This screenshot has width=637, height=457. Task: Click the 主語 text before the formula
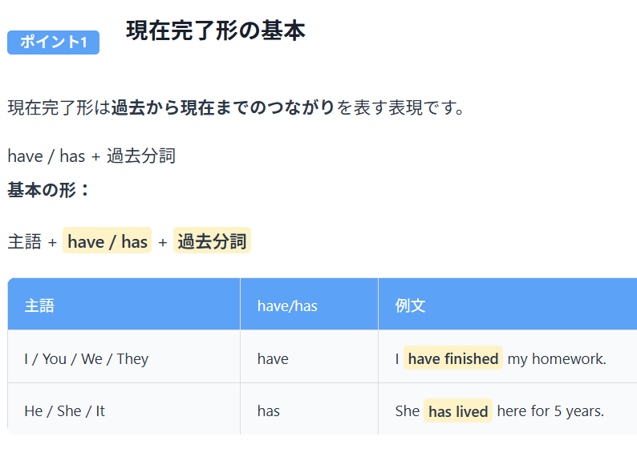click(x=24, y=241)
